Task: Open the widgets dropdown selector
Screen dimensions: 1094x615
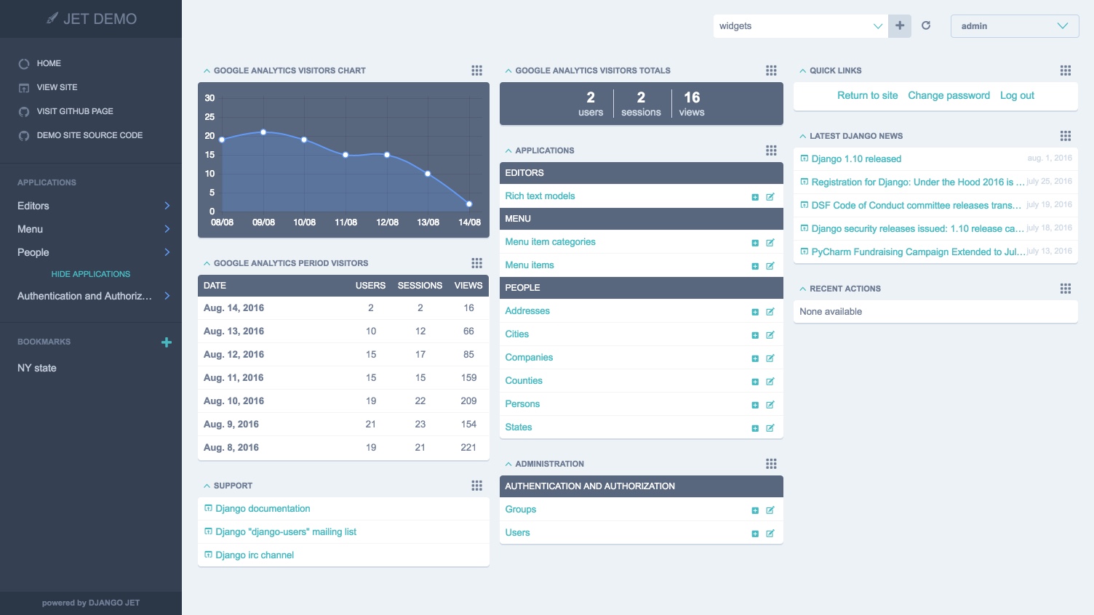Action: tap(800, 26)
